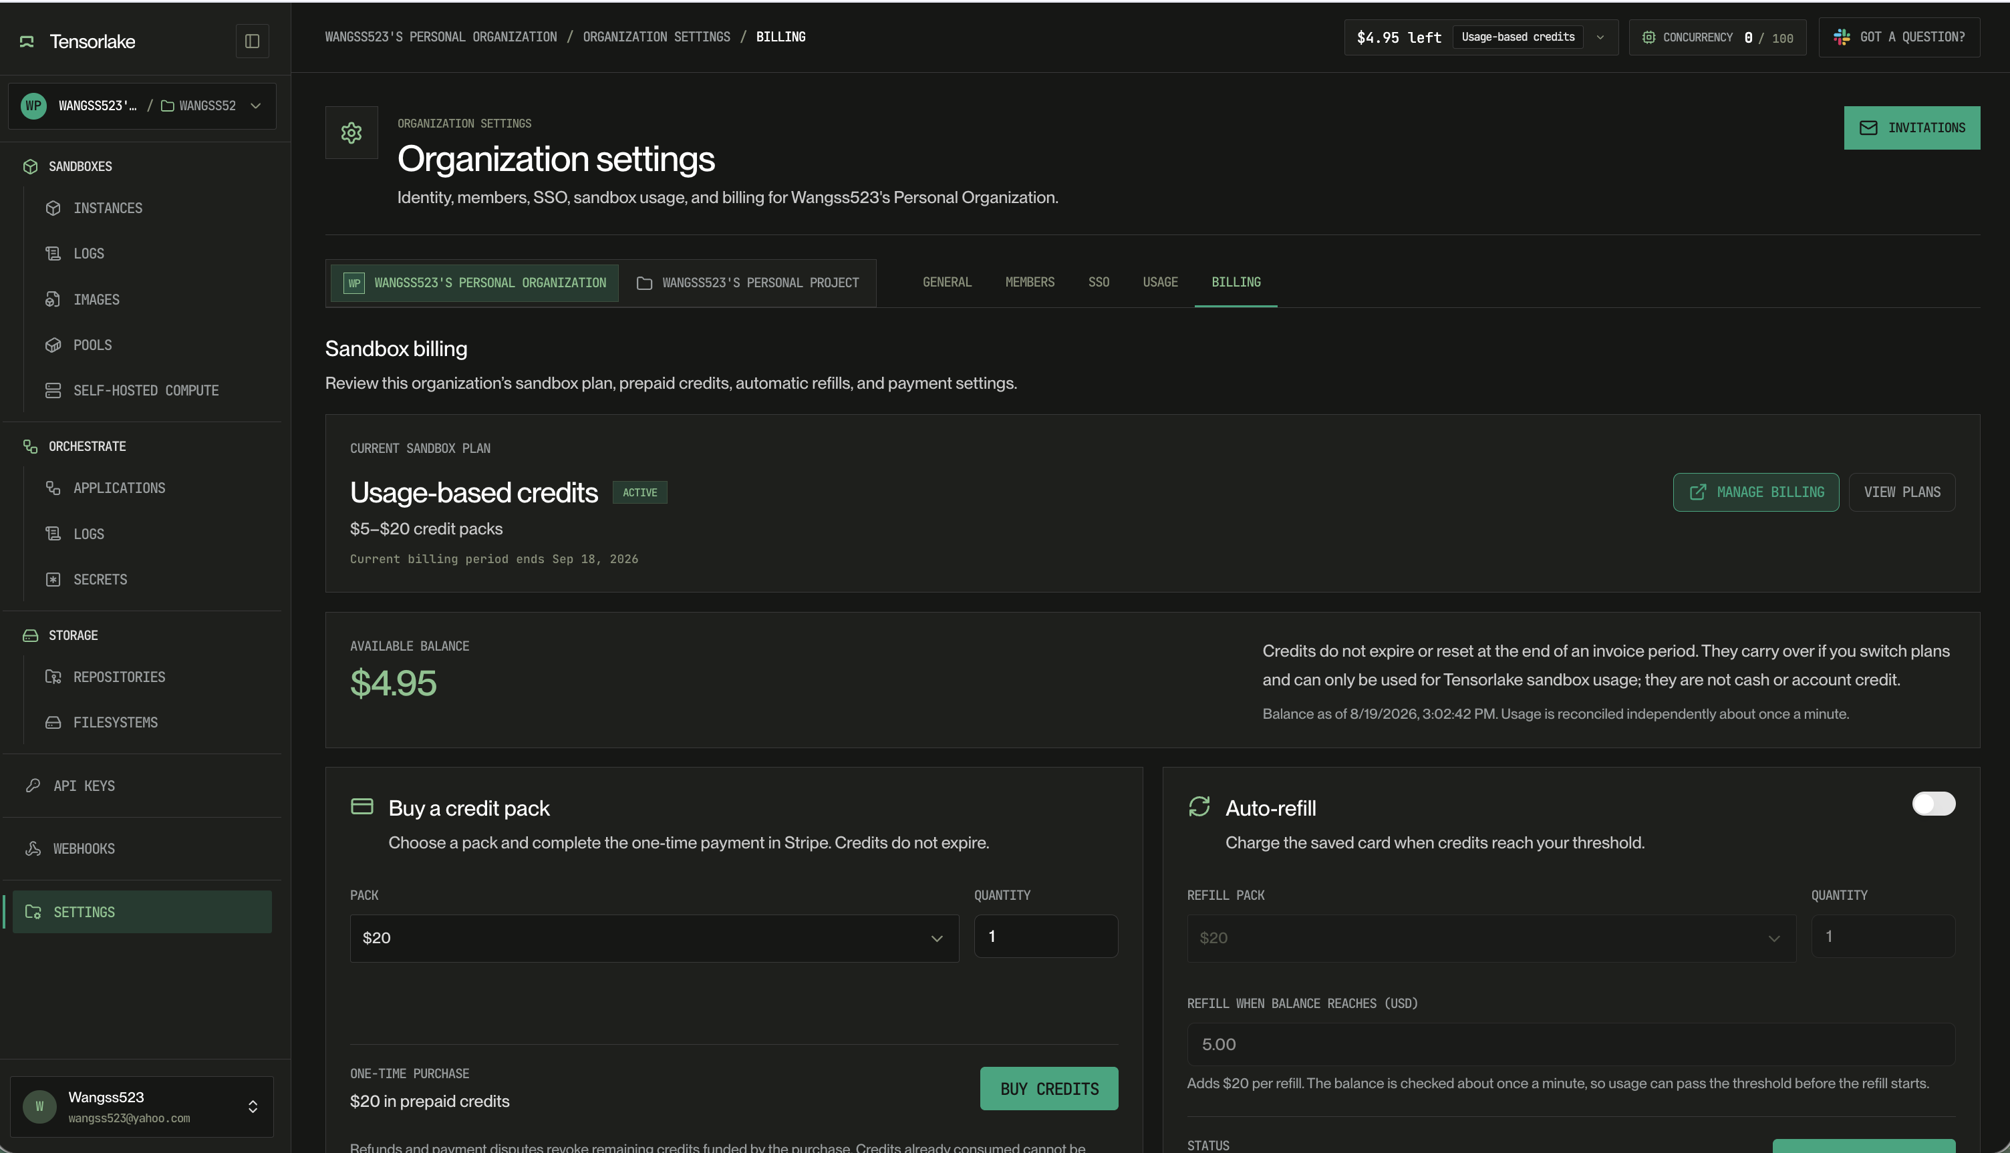Click '$5–$20 credit packs' text
2010x1153 pixels.
tap(426, 529)
